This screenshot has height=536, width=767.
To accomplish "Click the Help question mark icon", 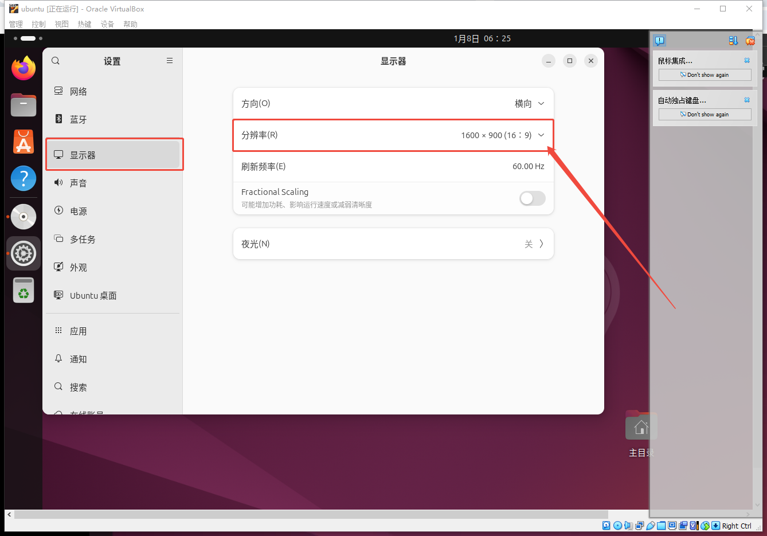I will [x=24, y=179].
